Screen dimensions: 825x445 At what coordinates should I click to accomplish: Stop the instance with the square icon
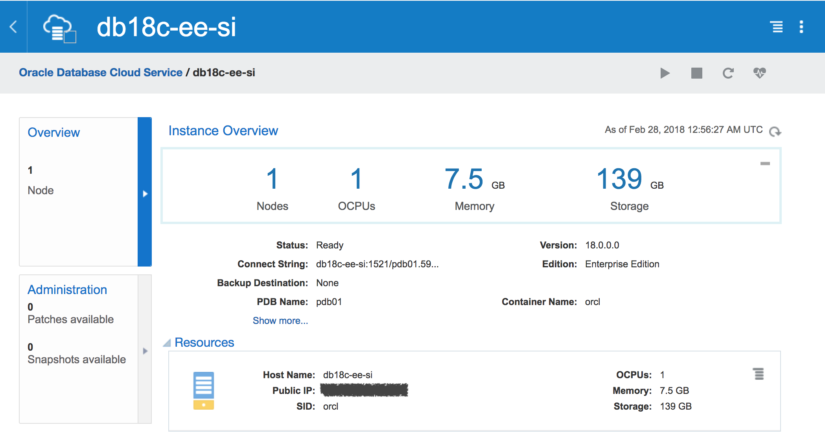(x=697, y=73)
